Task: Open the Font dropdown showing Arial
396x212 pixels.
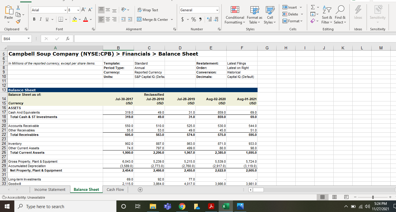Action: click(49, 10)
